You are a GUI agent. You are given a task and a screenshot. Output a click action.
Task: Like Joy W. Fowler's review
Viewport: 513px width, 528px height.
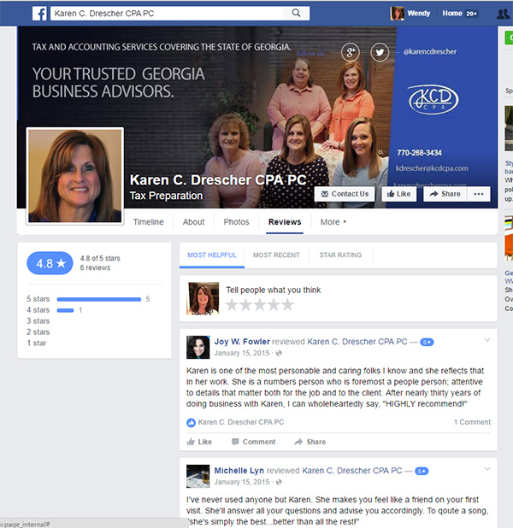[x=199, y=442]
